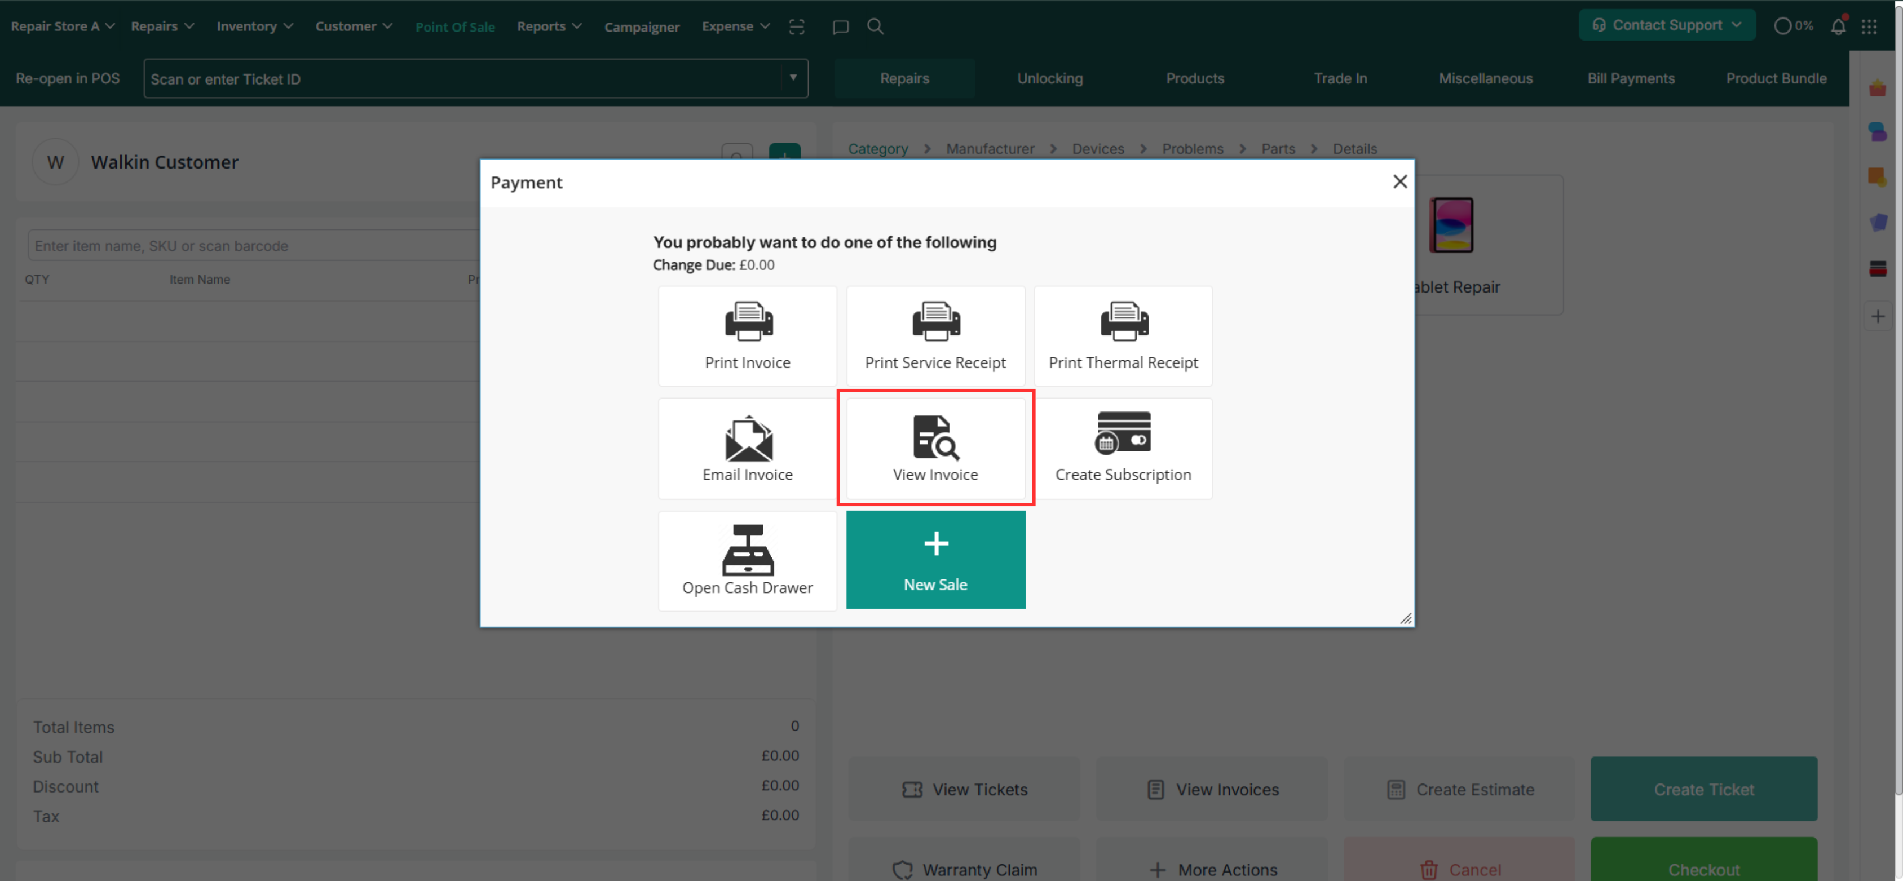
Task: Click the Category breadcrumb link
Action: 877,148
